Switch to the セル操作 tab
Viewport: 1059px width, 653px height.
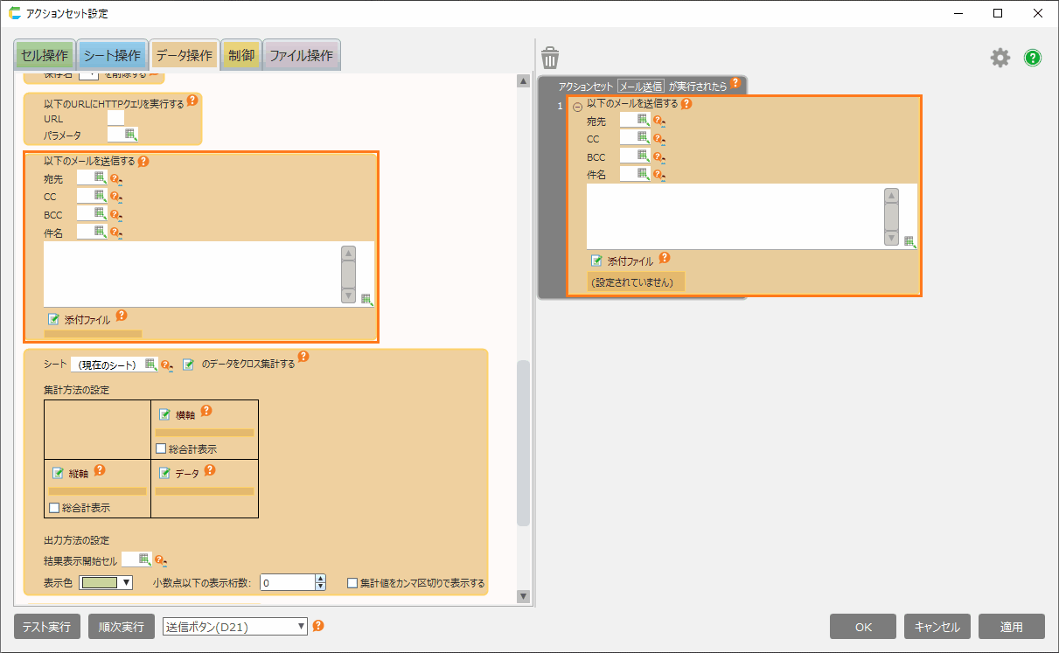coord(44,55)
